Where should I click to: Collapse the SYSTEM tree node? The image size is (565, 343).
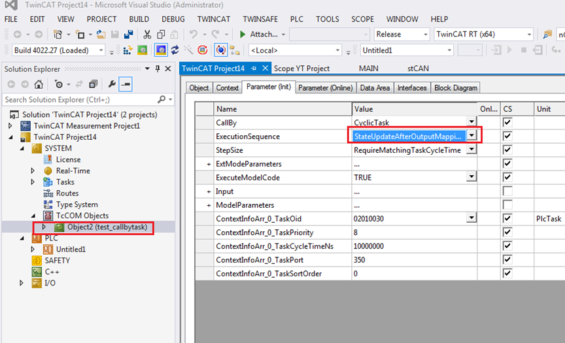coord(22,148)
